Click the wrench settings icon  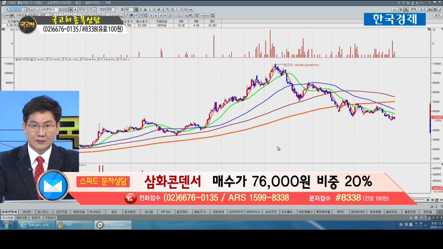(440, 10)
